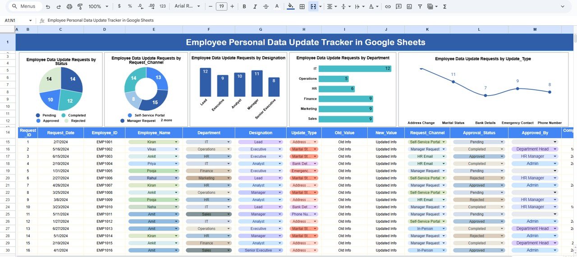Click the Insert comment icon
This screenshot has height=257, width=577.
point(398,7)
